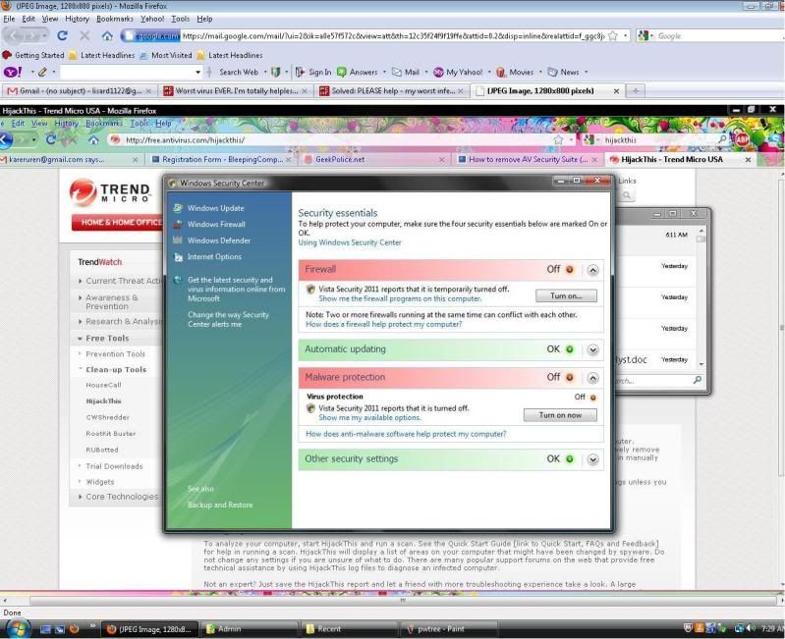Open Yahoo Answers from the toolbar

[x=358, y=72]
